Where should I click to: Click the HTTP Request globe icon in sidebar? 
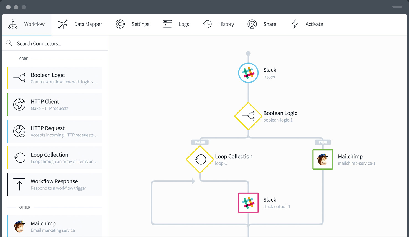[x=19, y=131]
